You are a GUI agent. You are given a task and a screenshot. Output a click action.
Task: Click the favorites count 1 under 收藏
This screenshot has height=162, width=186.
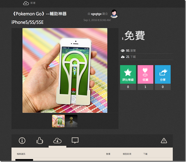pos(145,87)
